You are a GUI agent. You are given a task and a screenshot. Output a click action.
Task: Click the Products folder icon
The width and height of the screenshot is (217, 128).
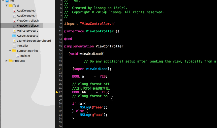pyautogui.click(x=11, y=61)
